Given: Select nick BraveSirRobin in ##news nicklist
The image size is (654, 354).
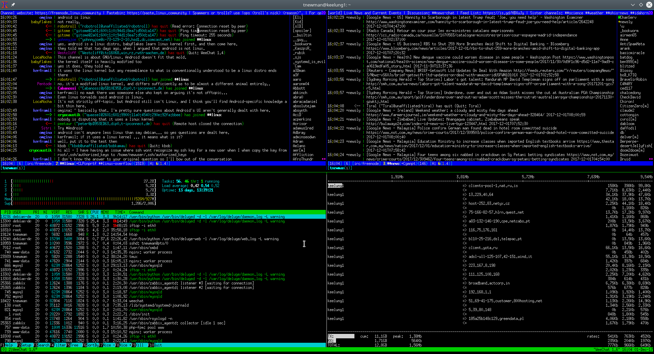Looking at the screenshot, I should (x=633, y=79).
